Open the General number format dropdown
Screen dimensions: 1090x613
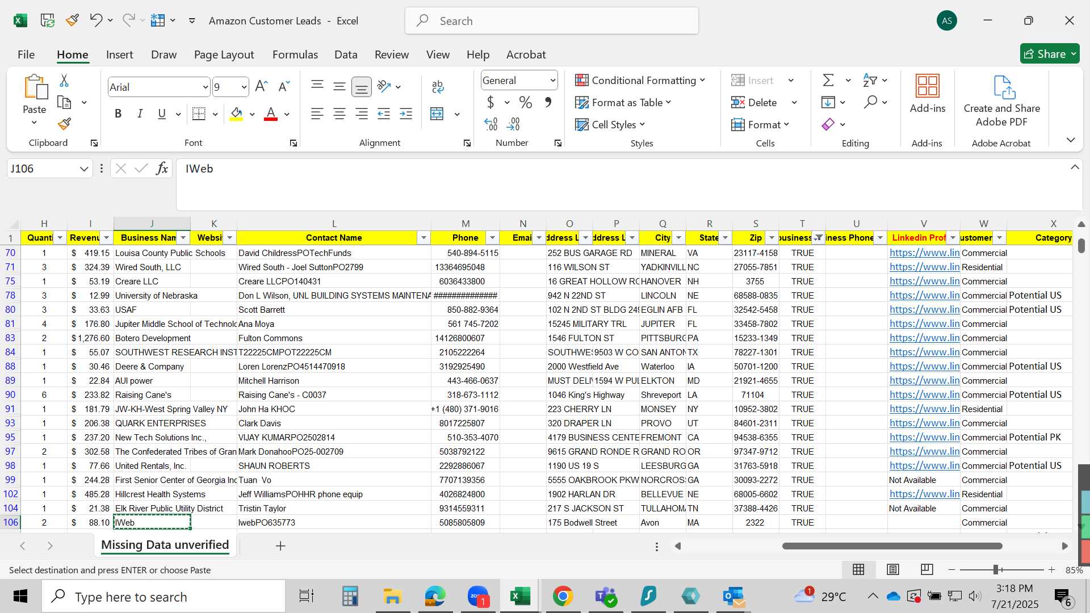pos(552,80)
